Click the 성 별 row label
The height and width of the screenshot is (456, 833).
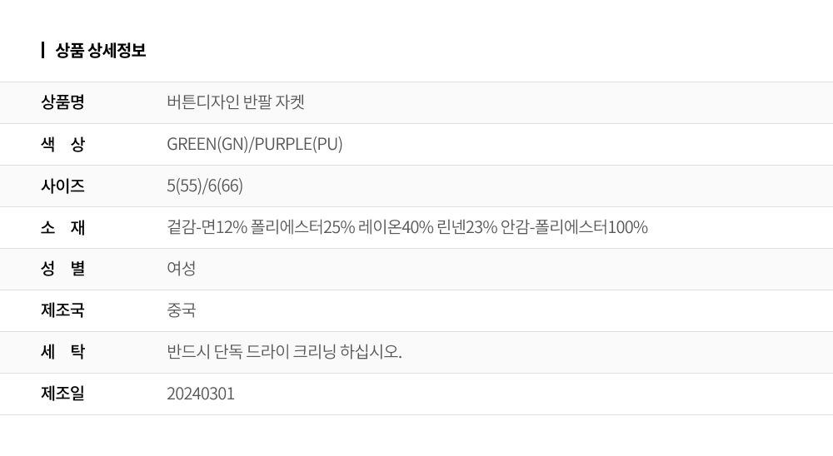62,269
